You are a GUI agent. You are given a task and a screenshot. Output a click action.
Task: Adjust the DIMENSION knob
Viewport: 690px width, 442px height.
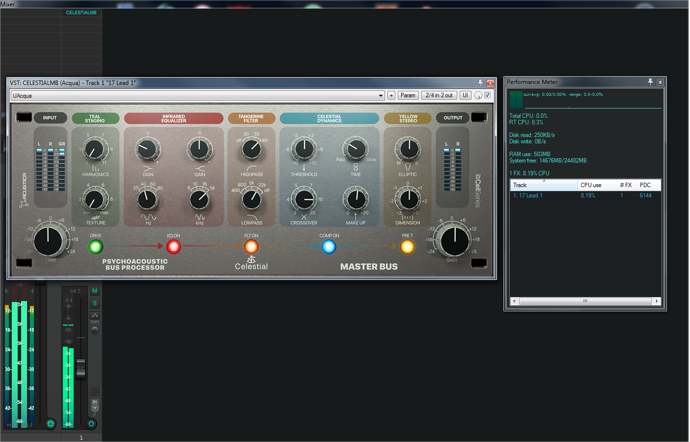[408, 199]
